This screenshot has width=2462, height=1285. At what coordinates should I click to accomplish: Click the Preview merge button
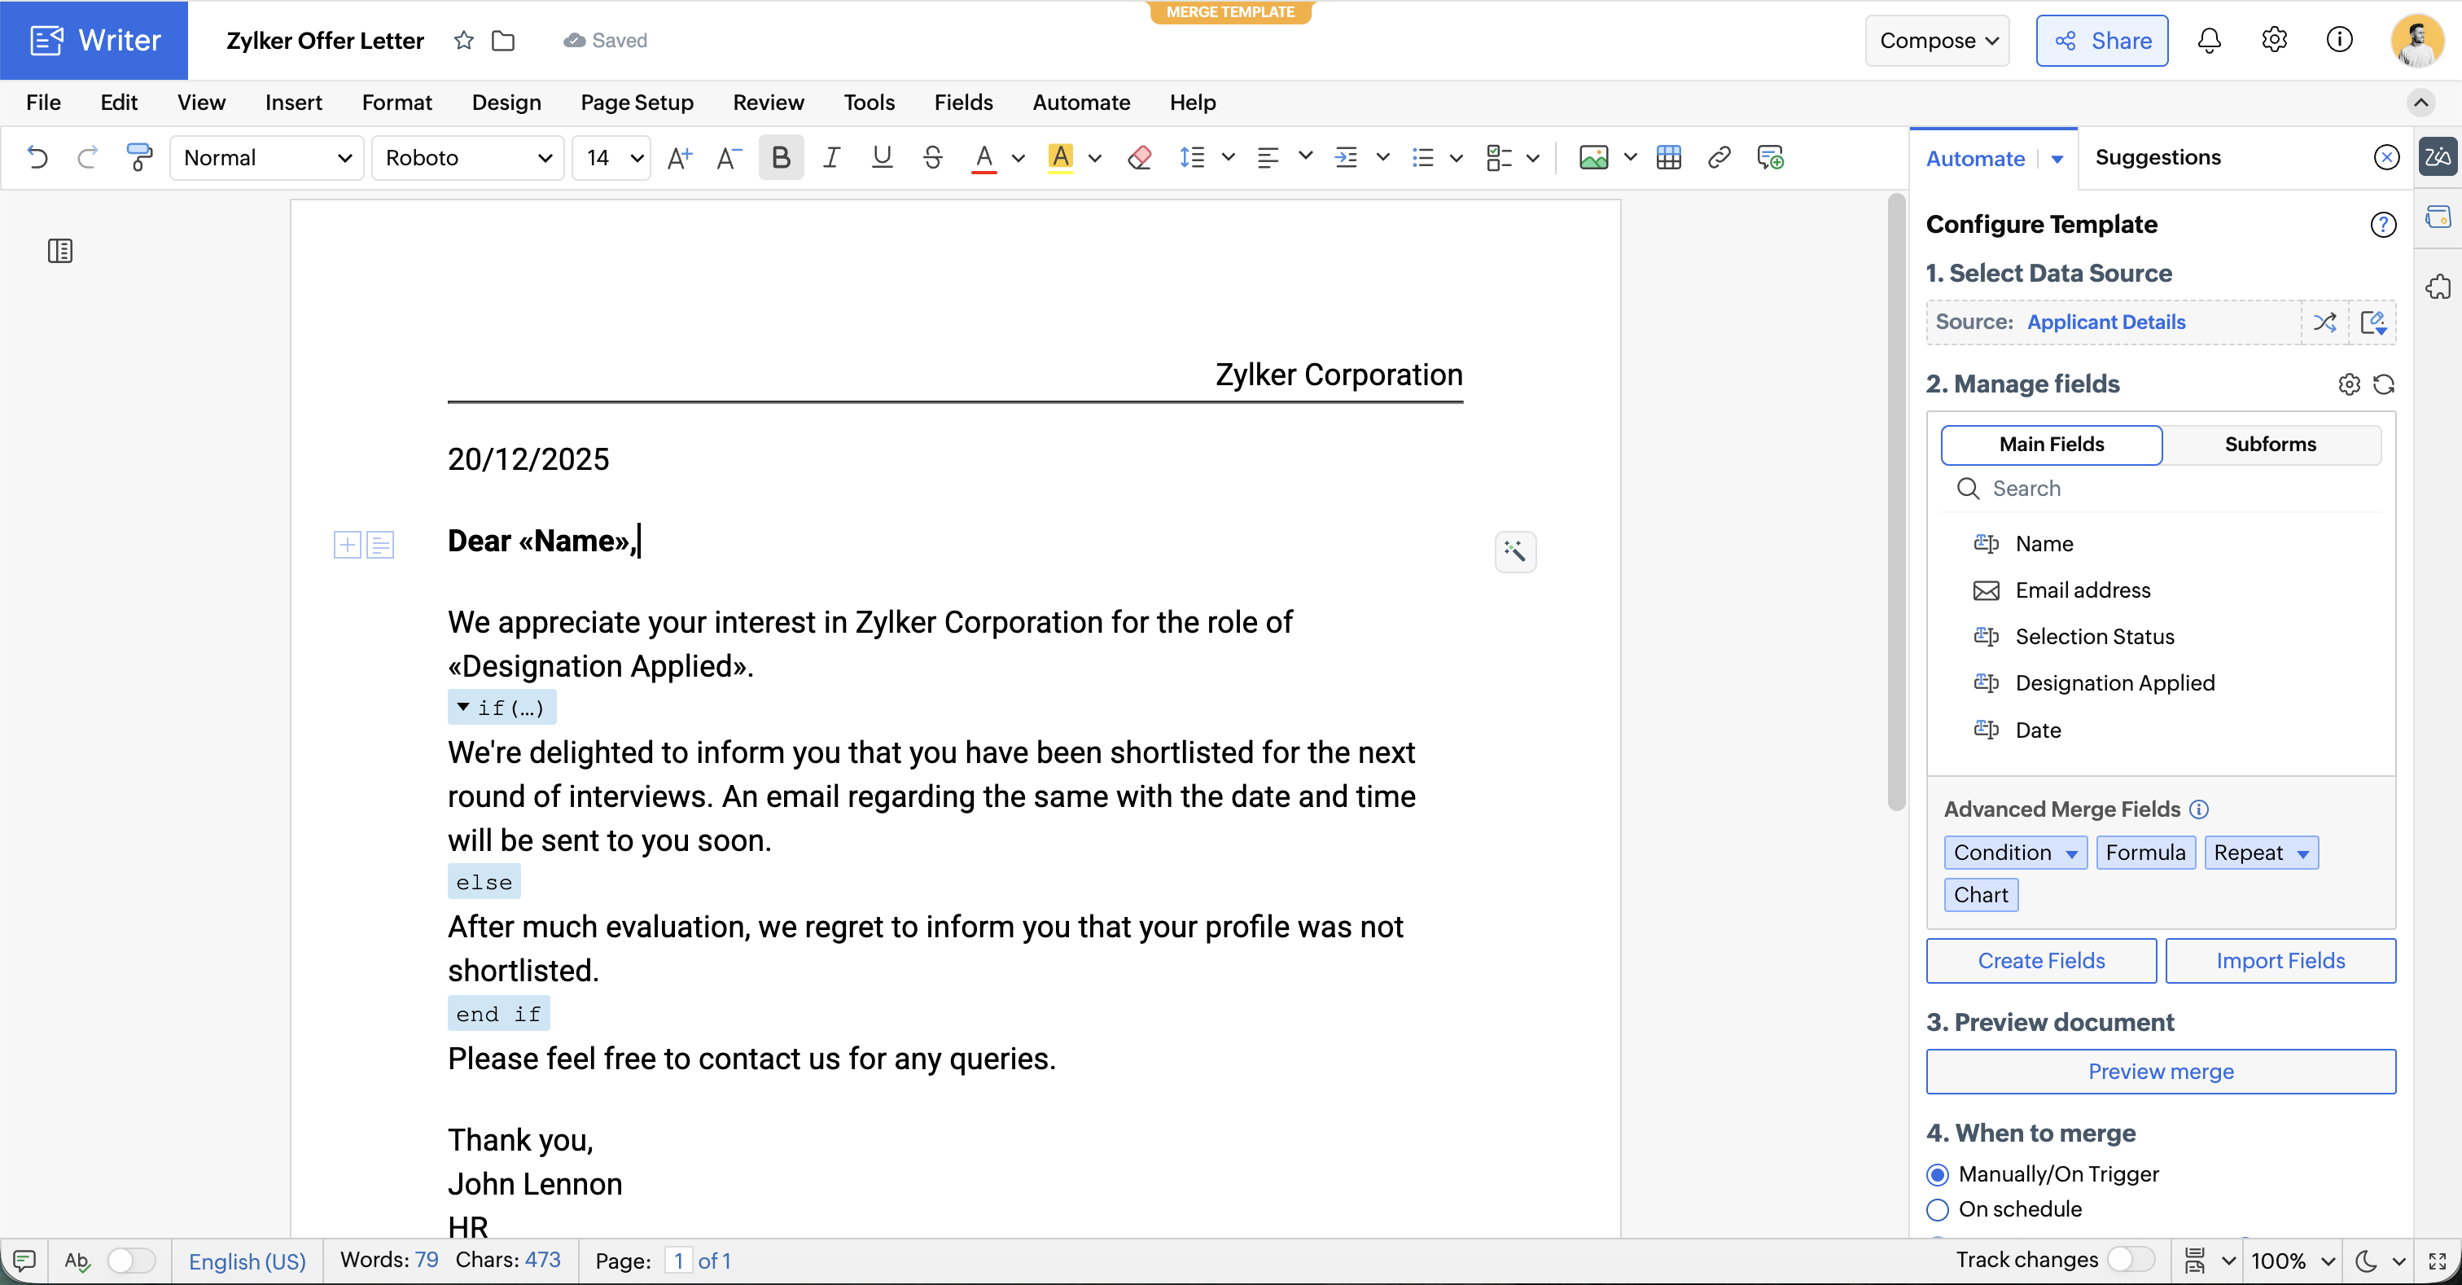pos(2160,1072)
